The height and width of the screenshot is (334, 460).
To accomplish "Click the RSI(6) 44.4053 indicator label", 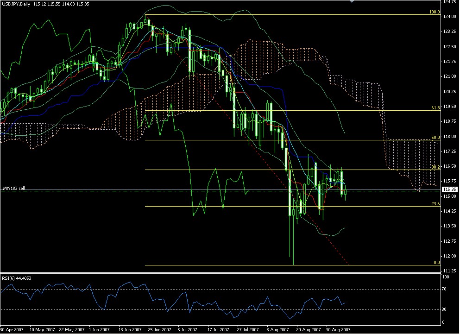I will tap(16, 278).
